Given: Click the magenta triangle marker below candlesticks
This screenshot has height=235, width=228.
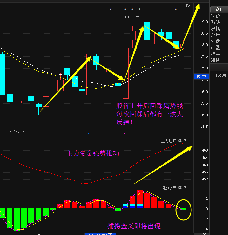Looking at the screenshot, I should click(125, 134).
